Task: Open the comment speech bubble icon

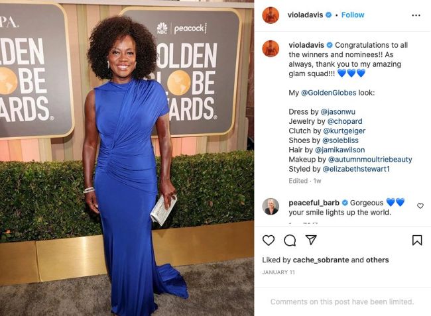Action: coord(290,240)
